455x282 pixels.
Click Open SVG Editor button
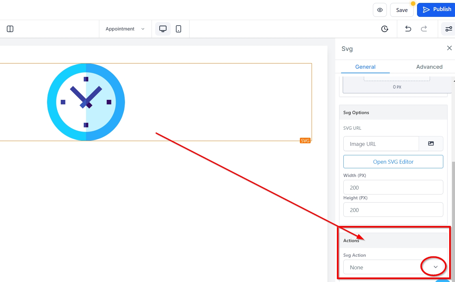[x=393, y=161]
